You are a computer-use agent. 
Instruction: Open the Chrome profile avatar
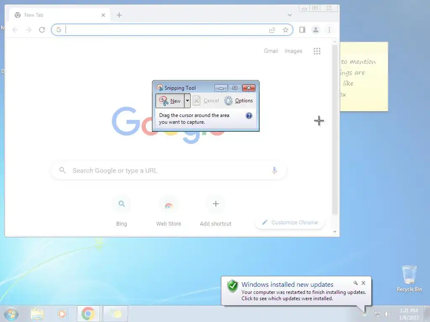coord(316,30)
